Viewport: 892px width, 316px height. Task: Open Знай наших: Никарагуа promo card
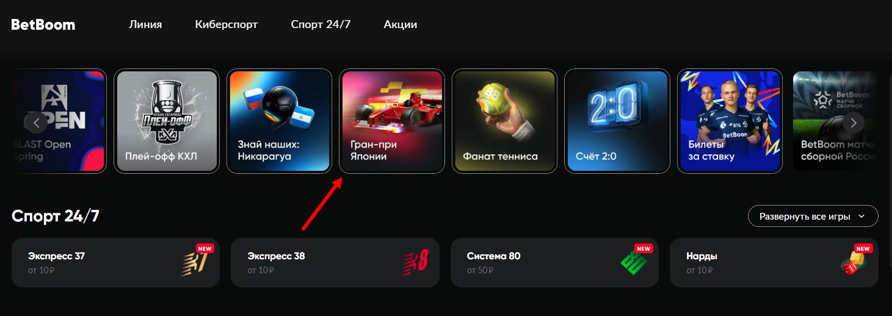tap(279, 121)
